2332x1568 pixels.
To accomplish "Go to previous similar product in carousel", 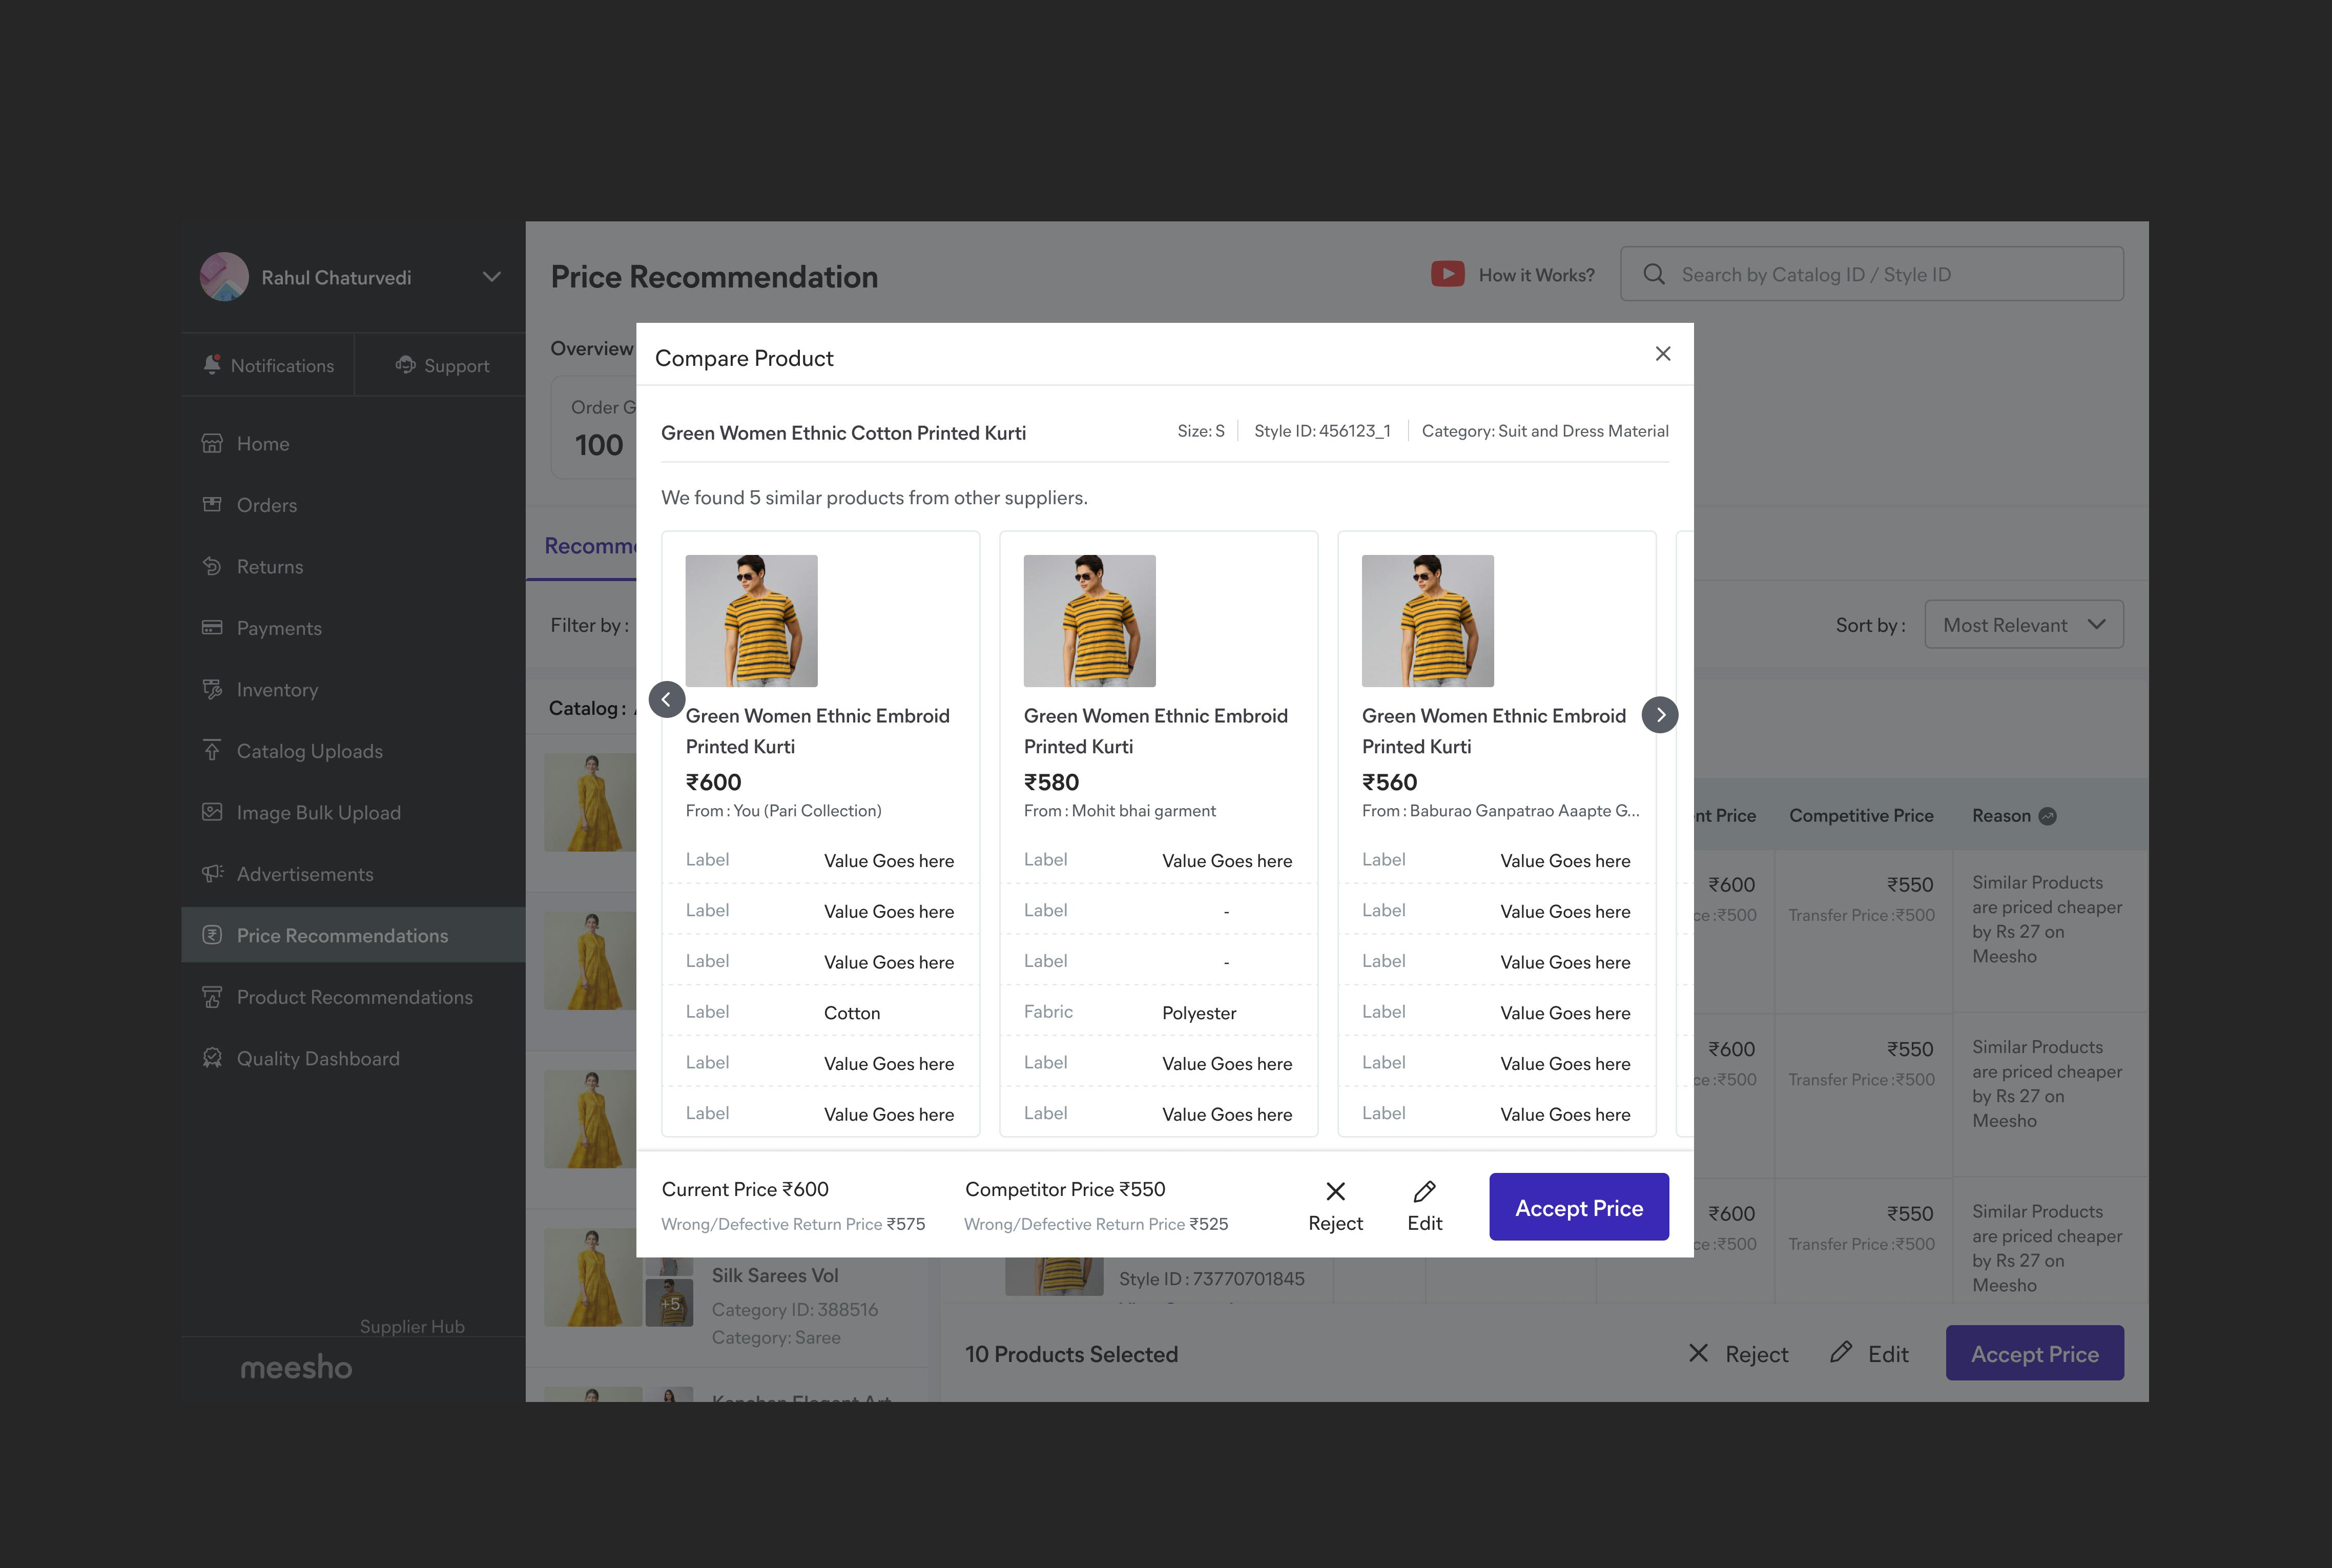I will pos(667,699).
